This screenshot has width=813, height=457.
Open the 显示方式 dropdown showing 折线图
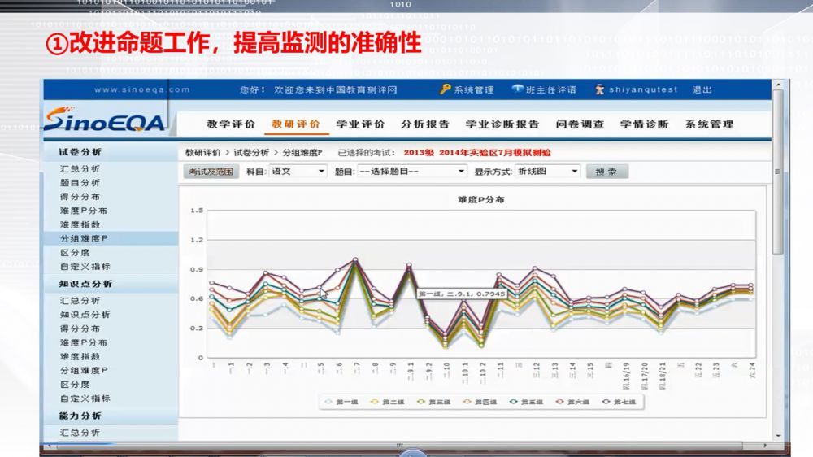point(548,172)
